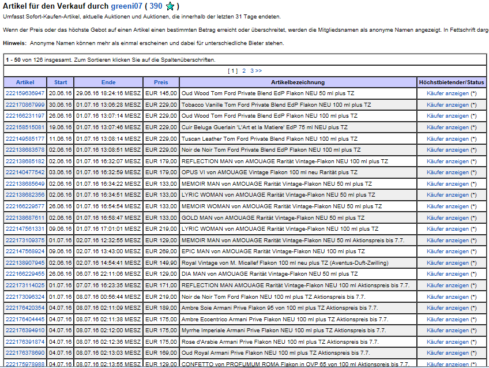Go to results page 3
Viewport: 489px width, 368px height.
tap(252, 71)
